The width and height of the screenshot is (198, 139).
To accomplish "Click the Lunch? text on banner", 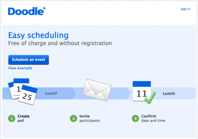I will 51,93.
